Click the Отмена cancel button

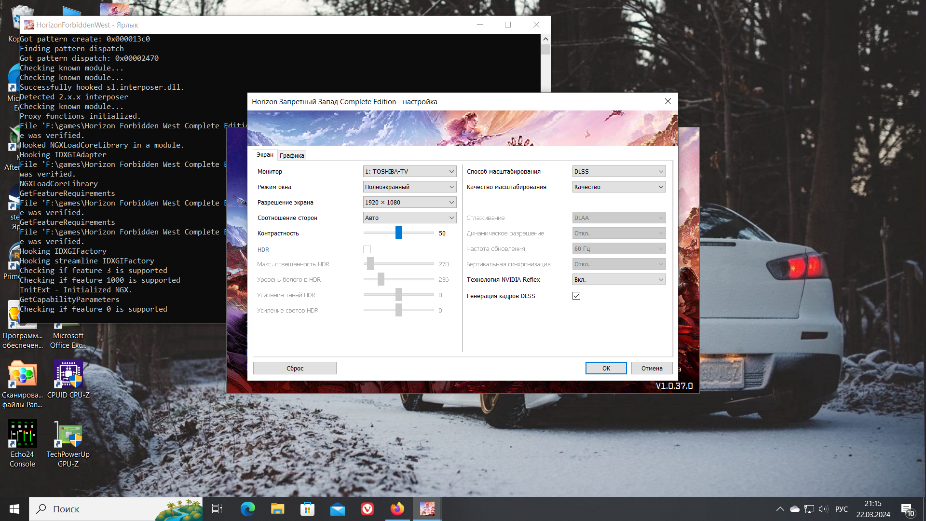click(x=652, y=368)
